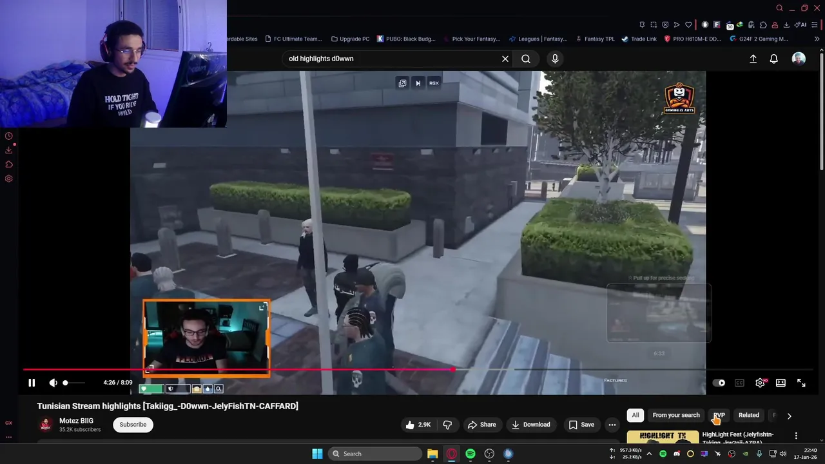Open the 'Trade Link' bookmark
The image size is (825, 464).
(639, 39)
